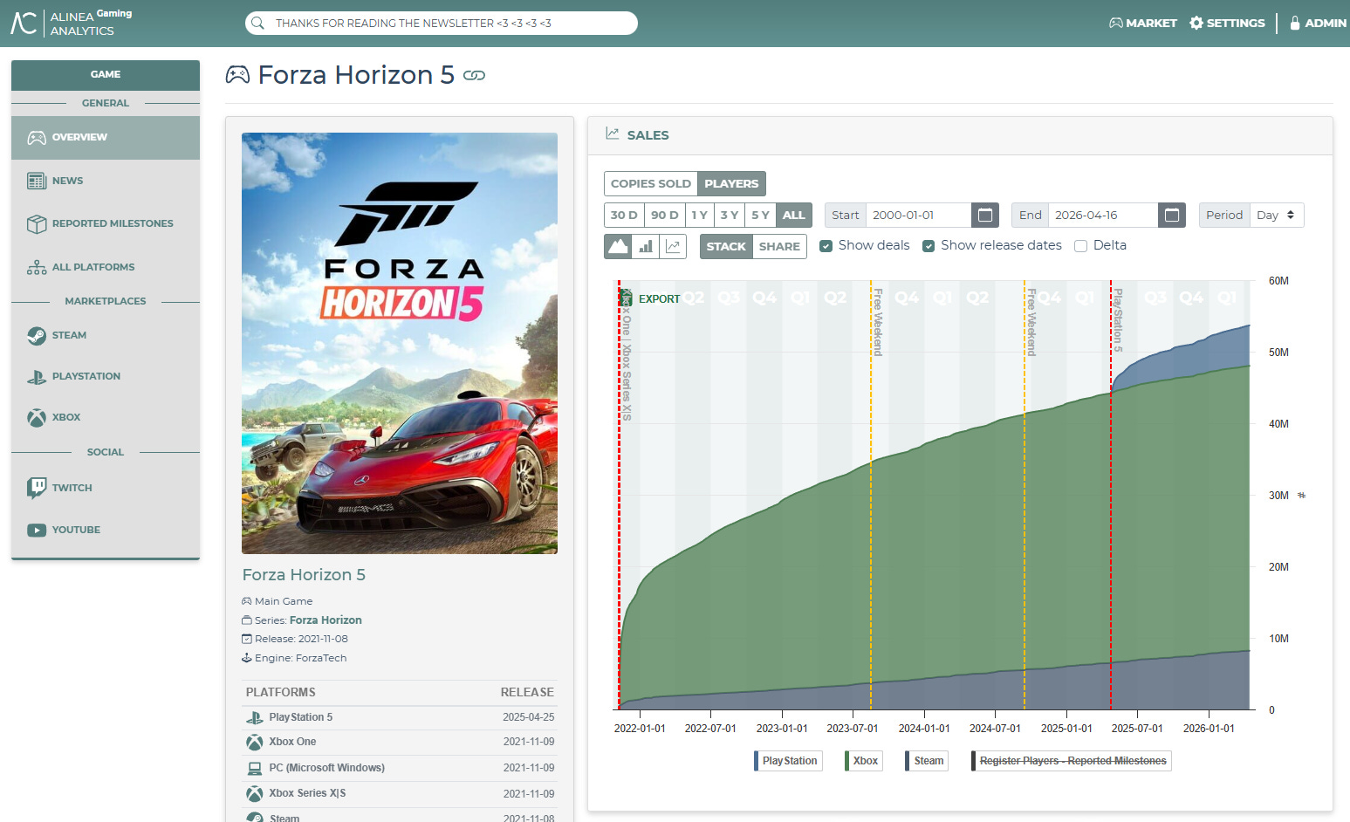The image size is (1350, 822).
Task: Select the 5 Y time range
Action: [x=760, y=215]
